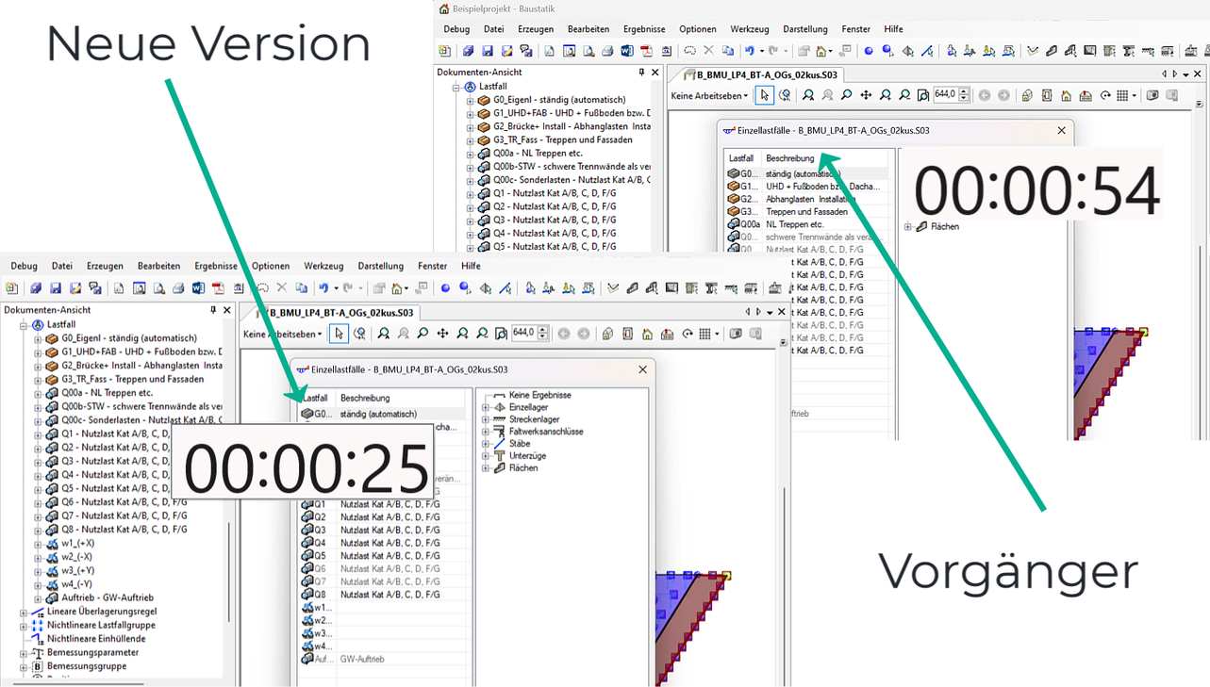
Task: Select the w3_(+Y) load case in the tree
Action: [77, 570]
